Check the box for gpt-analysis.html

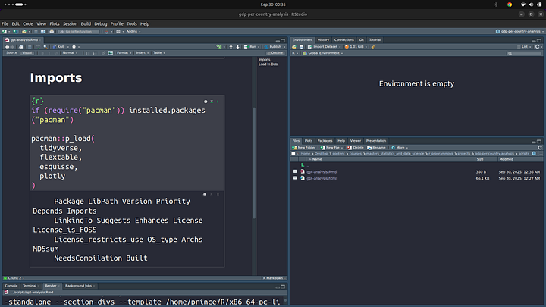tap(295, 178)
